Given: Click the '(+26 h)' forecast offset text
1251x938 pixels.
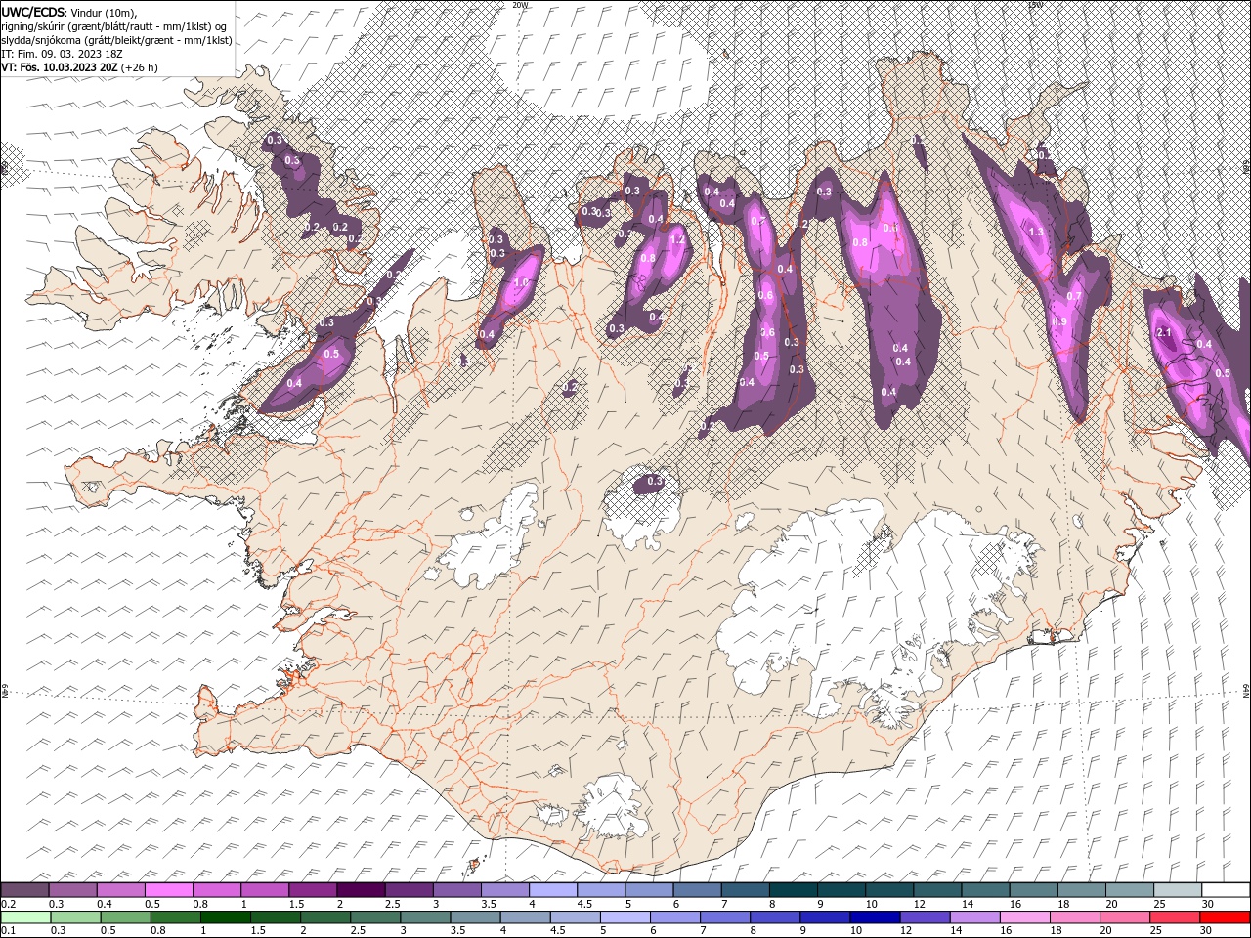Looking at the screenshot, I should click(140, 67).
